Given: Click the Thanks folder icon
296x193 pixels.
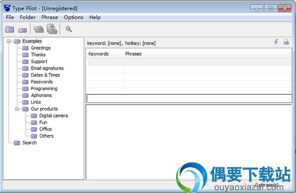Looking at the screenshot, I should tap(26, 55).
